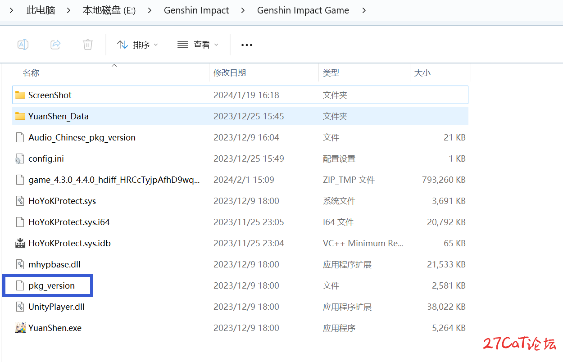Image resolution: width=563 pixels, height=362 pixels.
Task: Sort by 修改日期 column header
Action: click(230, 72)
